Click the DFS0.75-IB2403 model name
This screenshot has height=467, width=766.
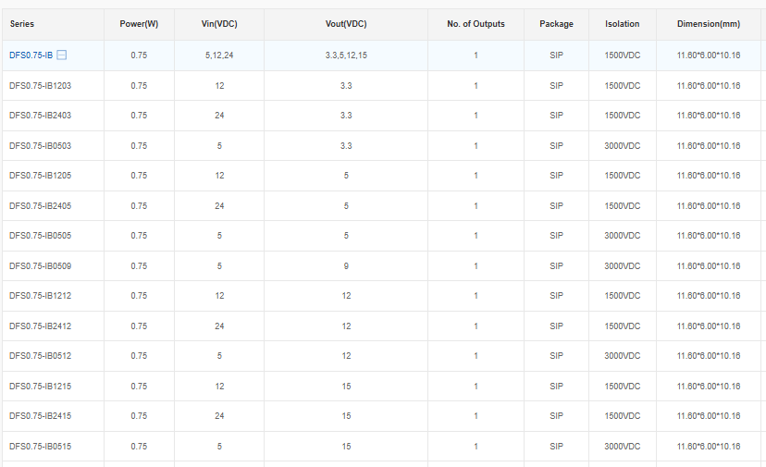[40, 116]
